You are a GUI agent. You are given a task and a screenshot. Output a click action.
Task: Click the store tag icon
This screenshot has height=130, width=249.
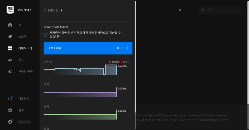[x=10, y=36]
